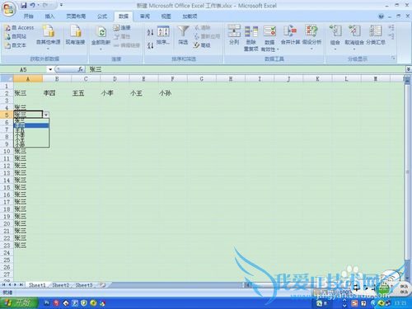Click the Save icon in quick access toolbar

coord(24,5)
